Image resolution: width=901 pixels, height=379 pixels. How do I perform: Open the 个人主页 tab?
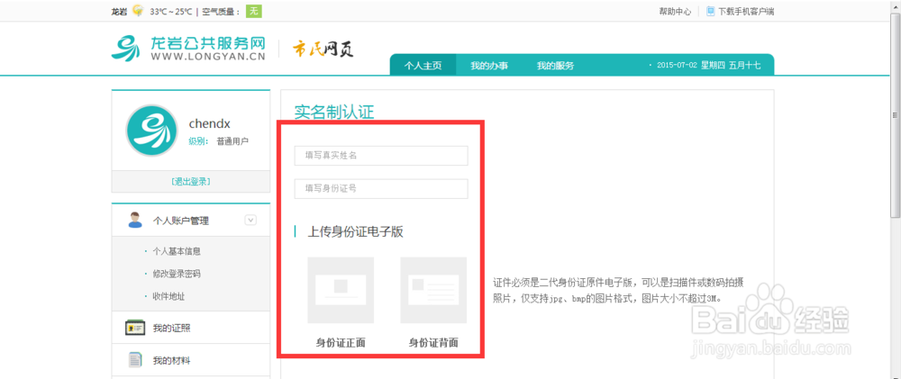[423, 66]
